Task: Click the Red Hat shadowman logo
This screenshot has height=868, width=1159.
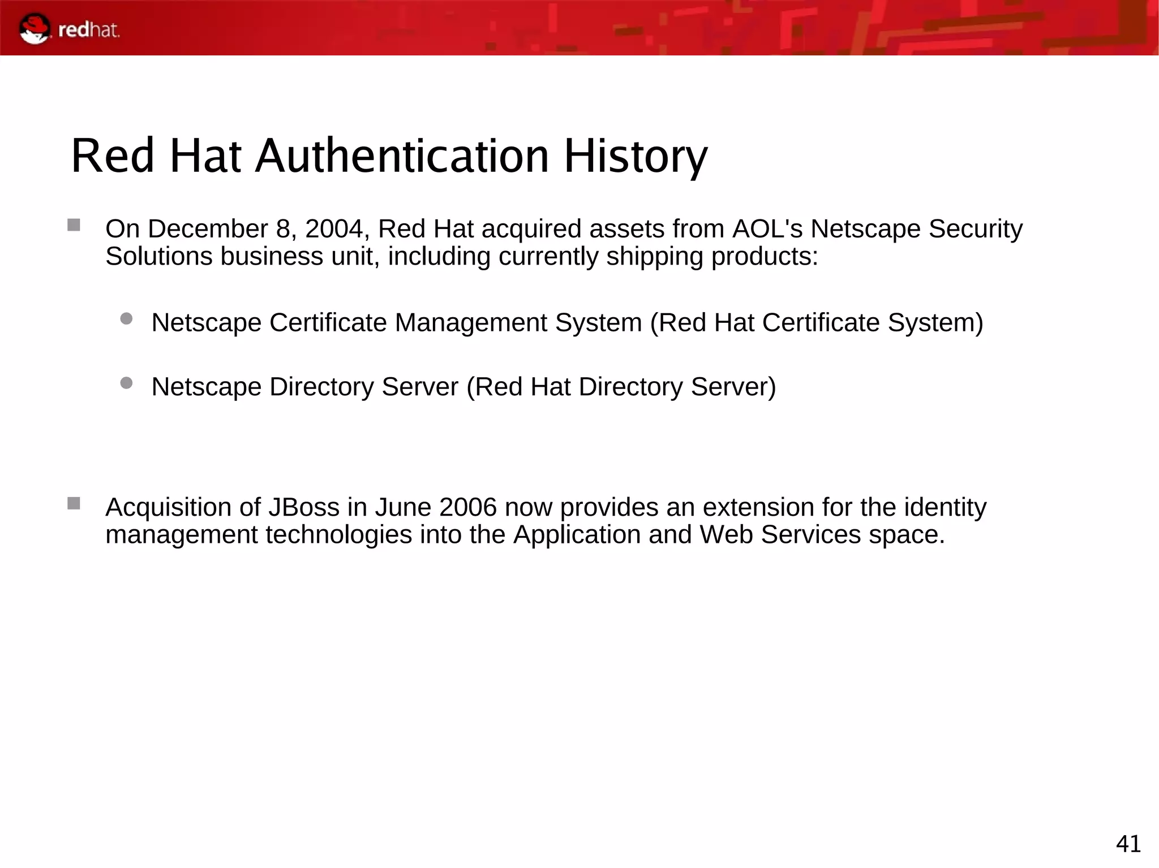Action: (35, 29)
